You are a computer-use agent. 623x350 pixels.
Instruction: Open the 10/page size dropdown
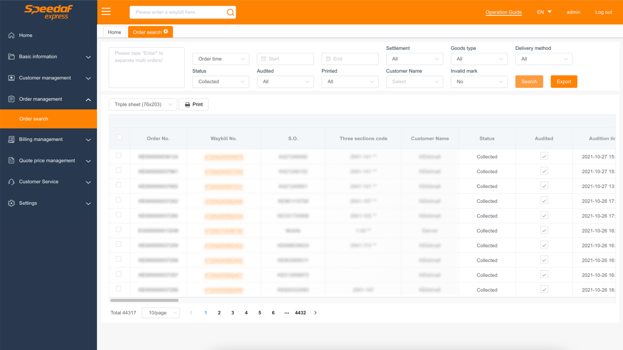(x=161, y=313)
